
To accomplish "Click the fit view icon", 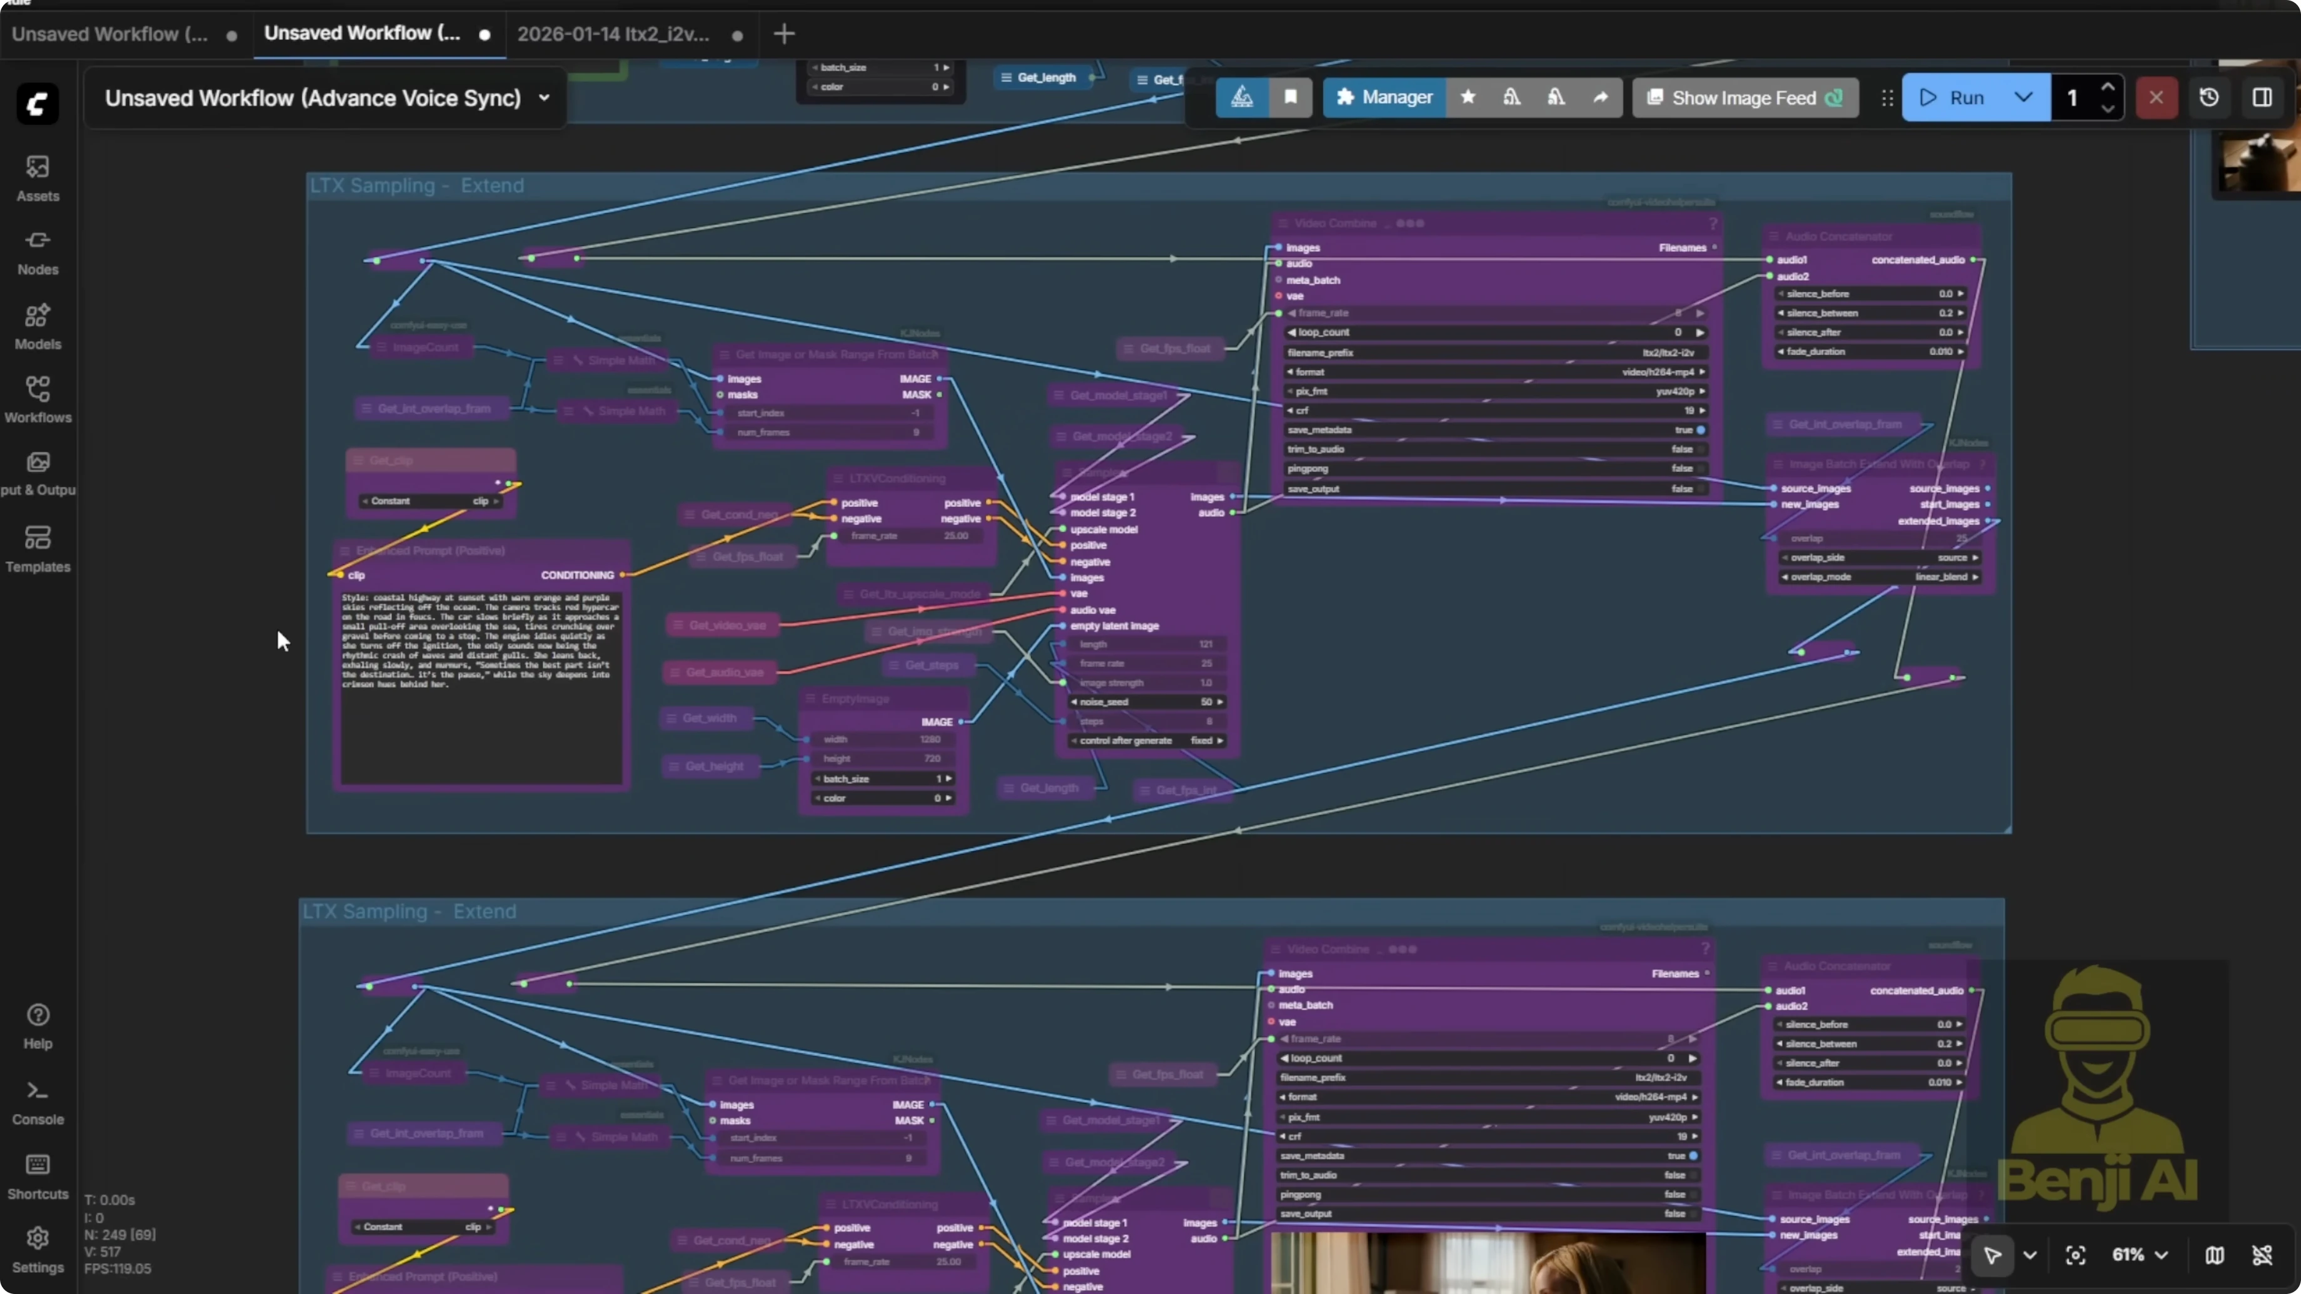I will point(2075,1255).
